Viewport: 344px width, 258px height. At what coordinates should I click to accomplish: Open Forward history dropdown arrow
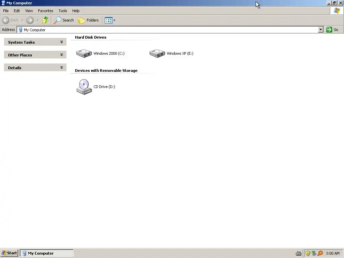[38, 20]
